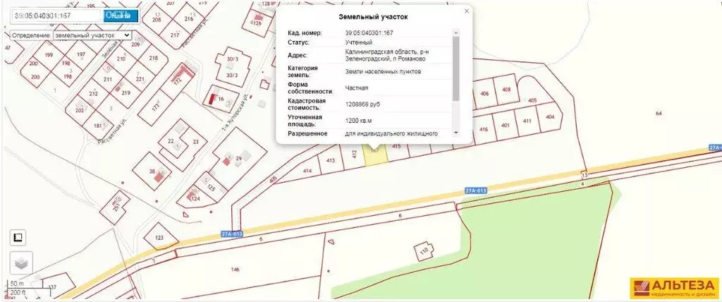The height and width of the screenshot is (302, 722).
Task: Click the value Земли населенных пунктов
Action: 383,71
